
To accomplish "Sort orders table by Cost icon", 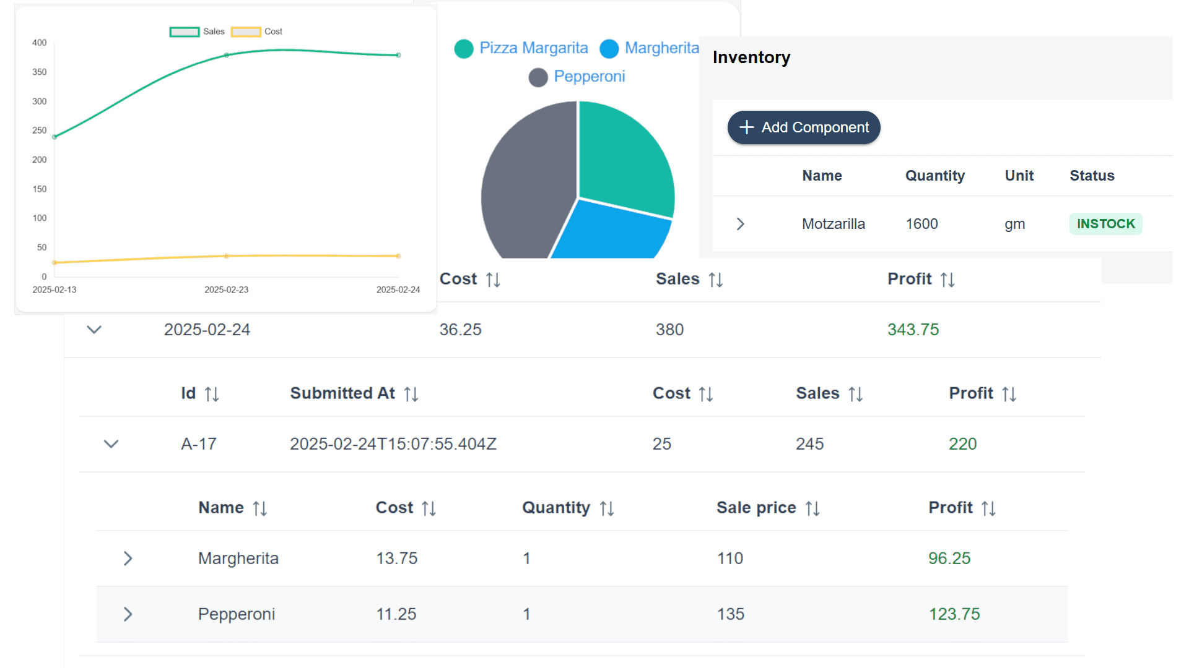I will point(706,394).
